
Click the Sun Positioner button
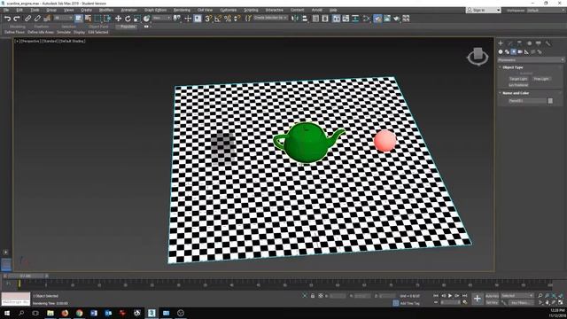click(x=518, y=85)
